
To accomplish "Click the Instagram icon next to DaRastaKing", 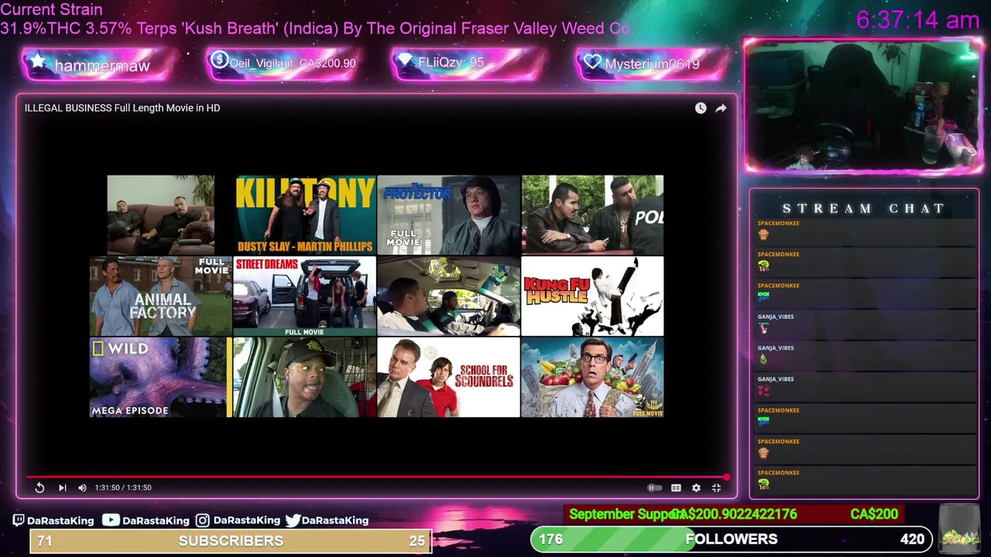I will click(x=202, y=521).
